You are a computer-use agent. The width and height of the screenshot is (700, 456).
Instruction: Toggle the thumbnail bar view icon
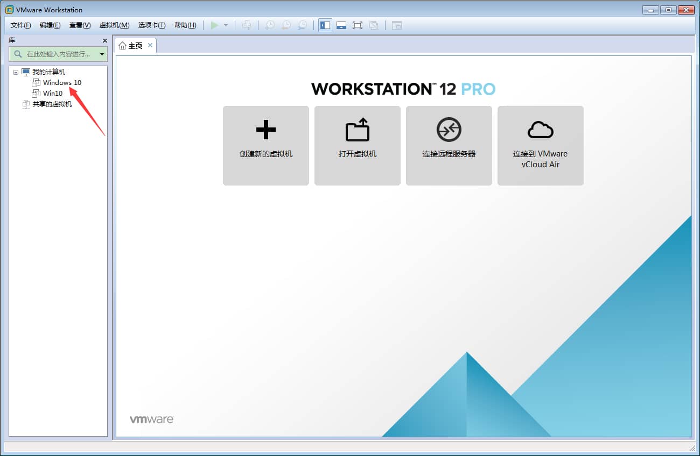pos(341,25)
